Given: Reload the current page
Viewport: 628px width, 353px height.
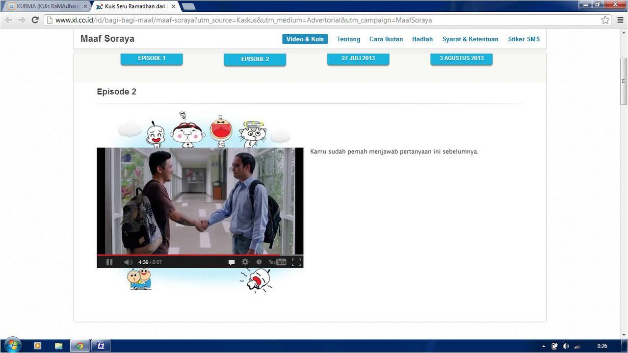Looking at the screenshot, I should 34,20.
